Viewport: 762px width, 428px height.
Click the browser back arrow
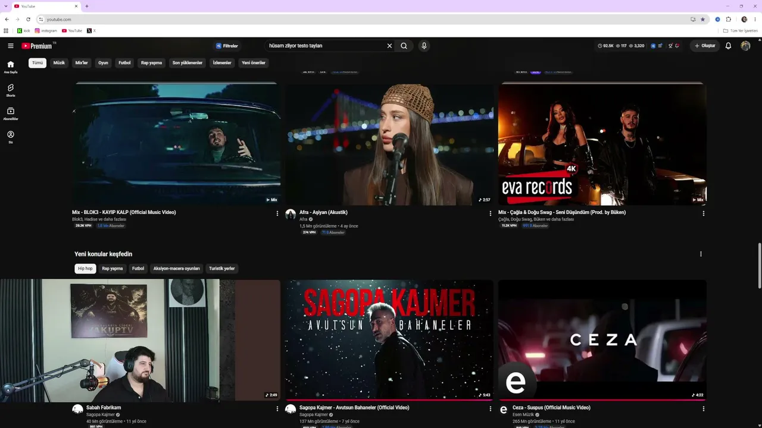(7, 19)
